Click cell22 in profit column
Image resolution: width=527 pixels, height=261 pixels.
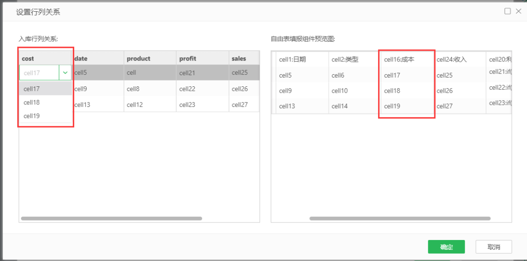click(x=203, y=89)
